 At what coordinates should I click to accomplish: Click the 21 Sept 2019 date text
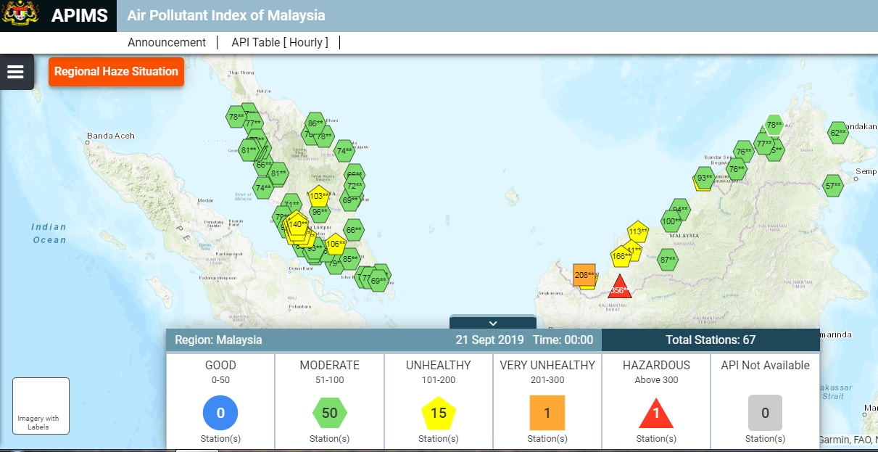pyautogui.click(x=490, y=340)
